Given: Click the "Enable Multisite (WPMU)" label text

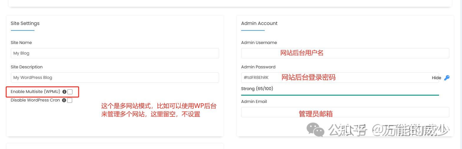Looking at the screenshot, I should 35,92.
